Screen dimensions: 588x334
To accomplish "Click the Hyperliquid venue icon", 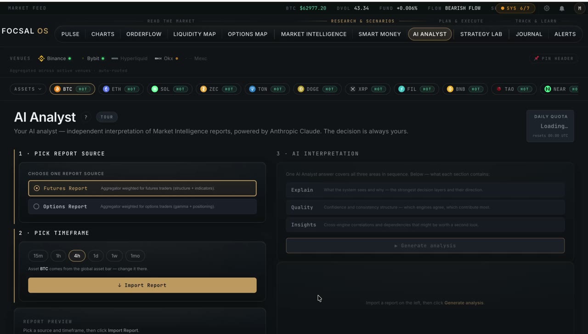I will coord(115,58).
